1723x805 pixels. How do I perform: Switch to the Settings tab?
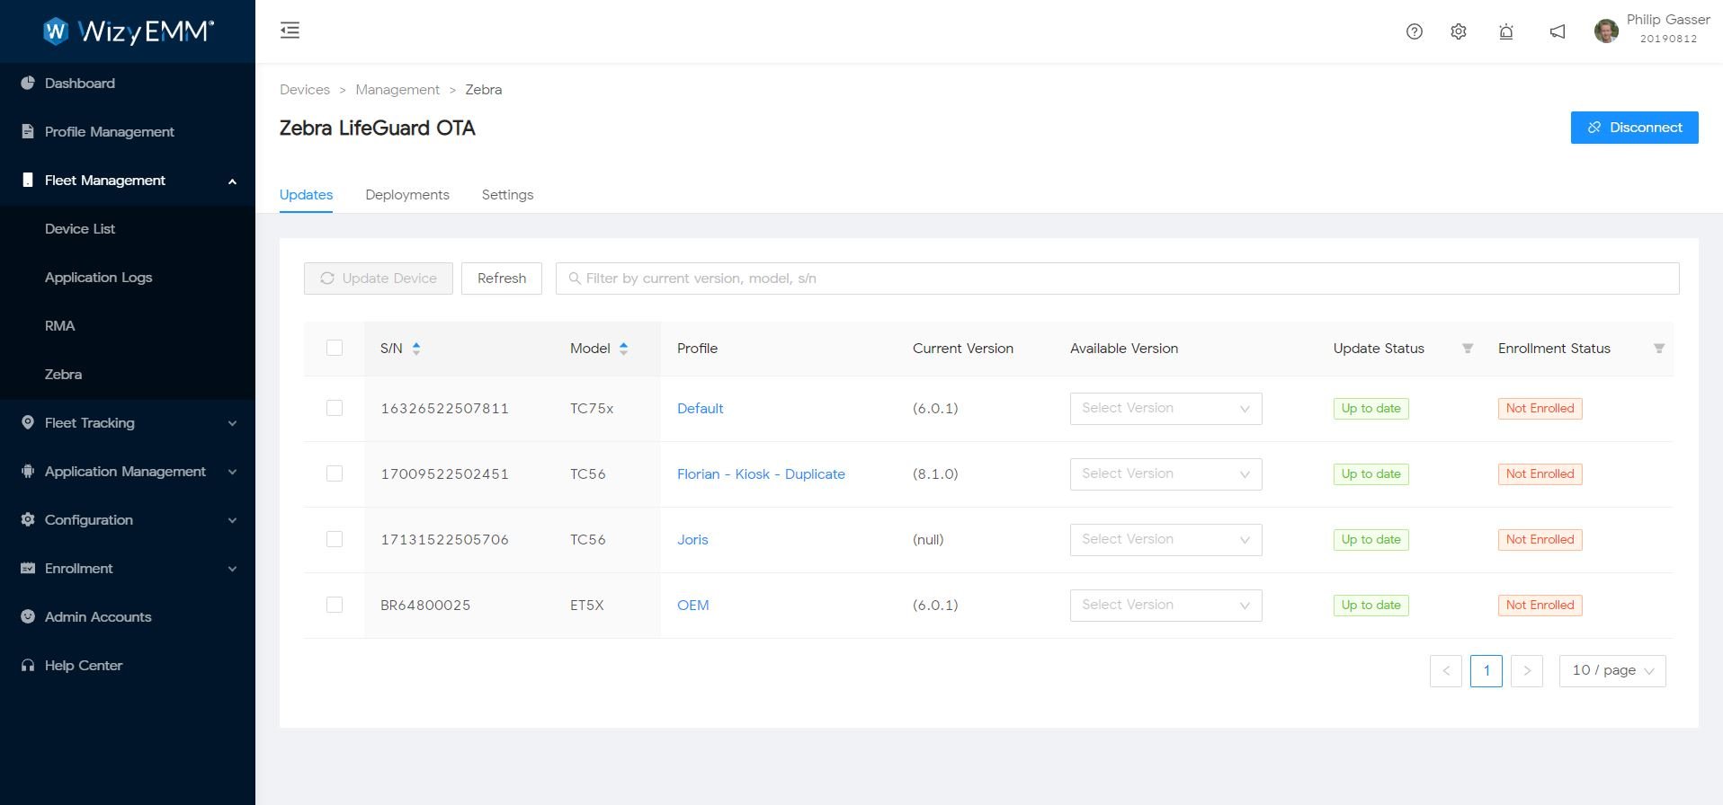click(x=507, y=195)
